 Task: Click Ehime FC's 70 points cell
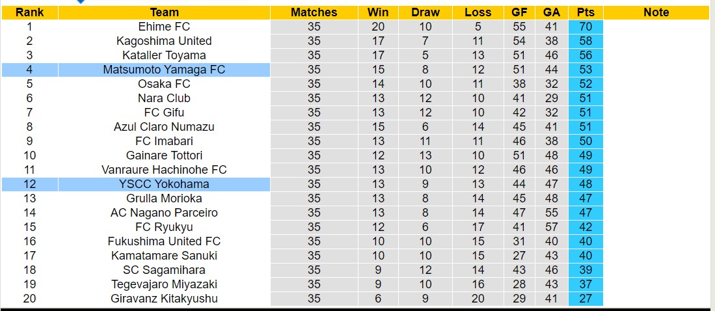click(585, 27)
